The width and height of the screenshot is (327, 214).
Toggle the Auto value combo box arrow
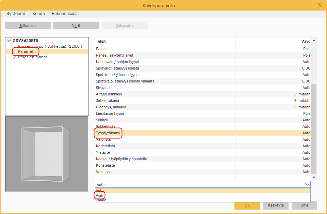pos(307,184)
